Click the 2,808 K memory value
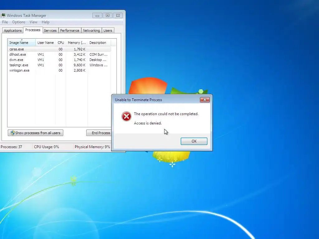The height and width of the screenshot is (239, 319). [79, 70]
